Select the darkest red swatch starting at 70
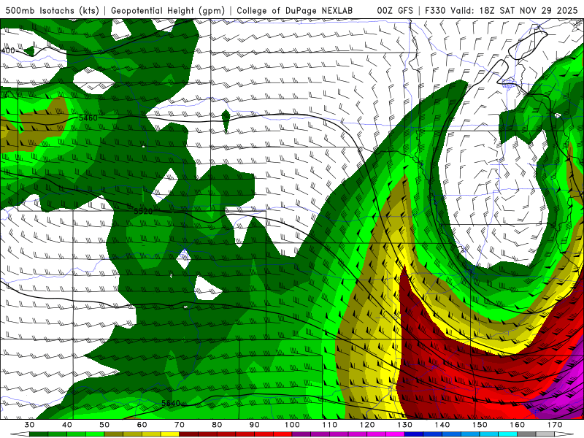 (x=189, y=434)
